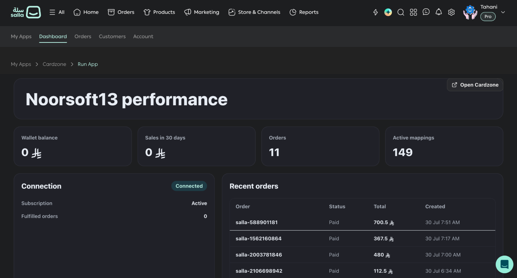Click the Subscription Active value
This screenshot has height=278, width=517.
coord(199,203)
